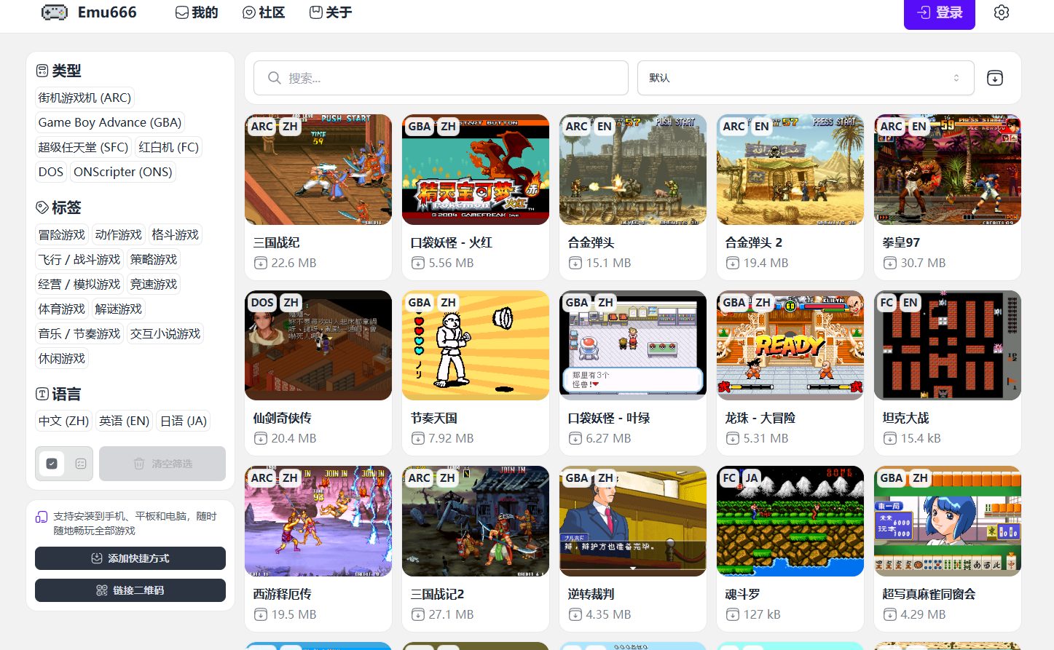Screen dimensions: 1054x650
Task: Click download icon for 节奏天国
Action: click(417, 439)
